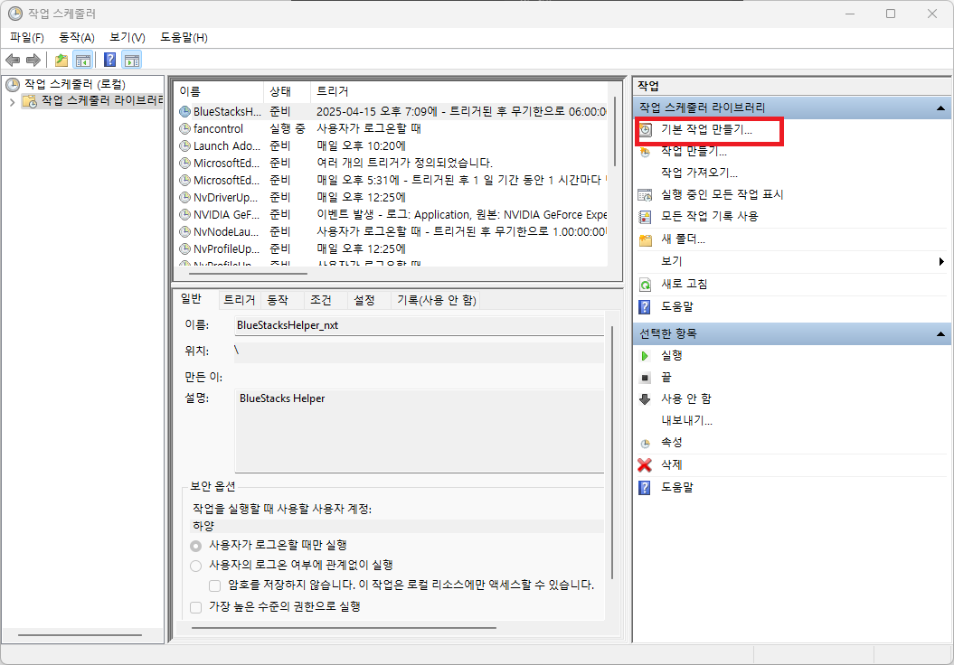This screenshot has height=665, width=954.
Task: Select the NvNodeLau... task row
Action: (x=392, y=232)
